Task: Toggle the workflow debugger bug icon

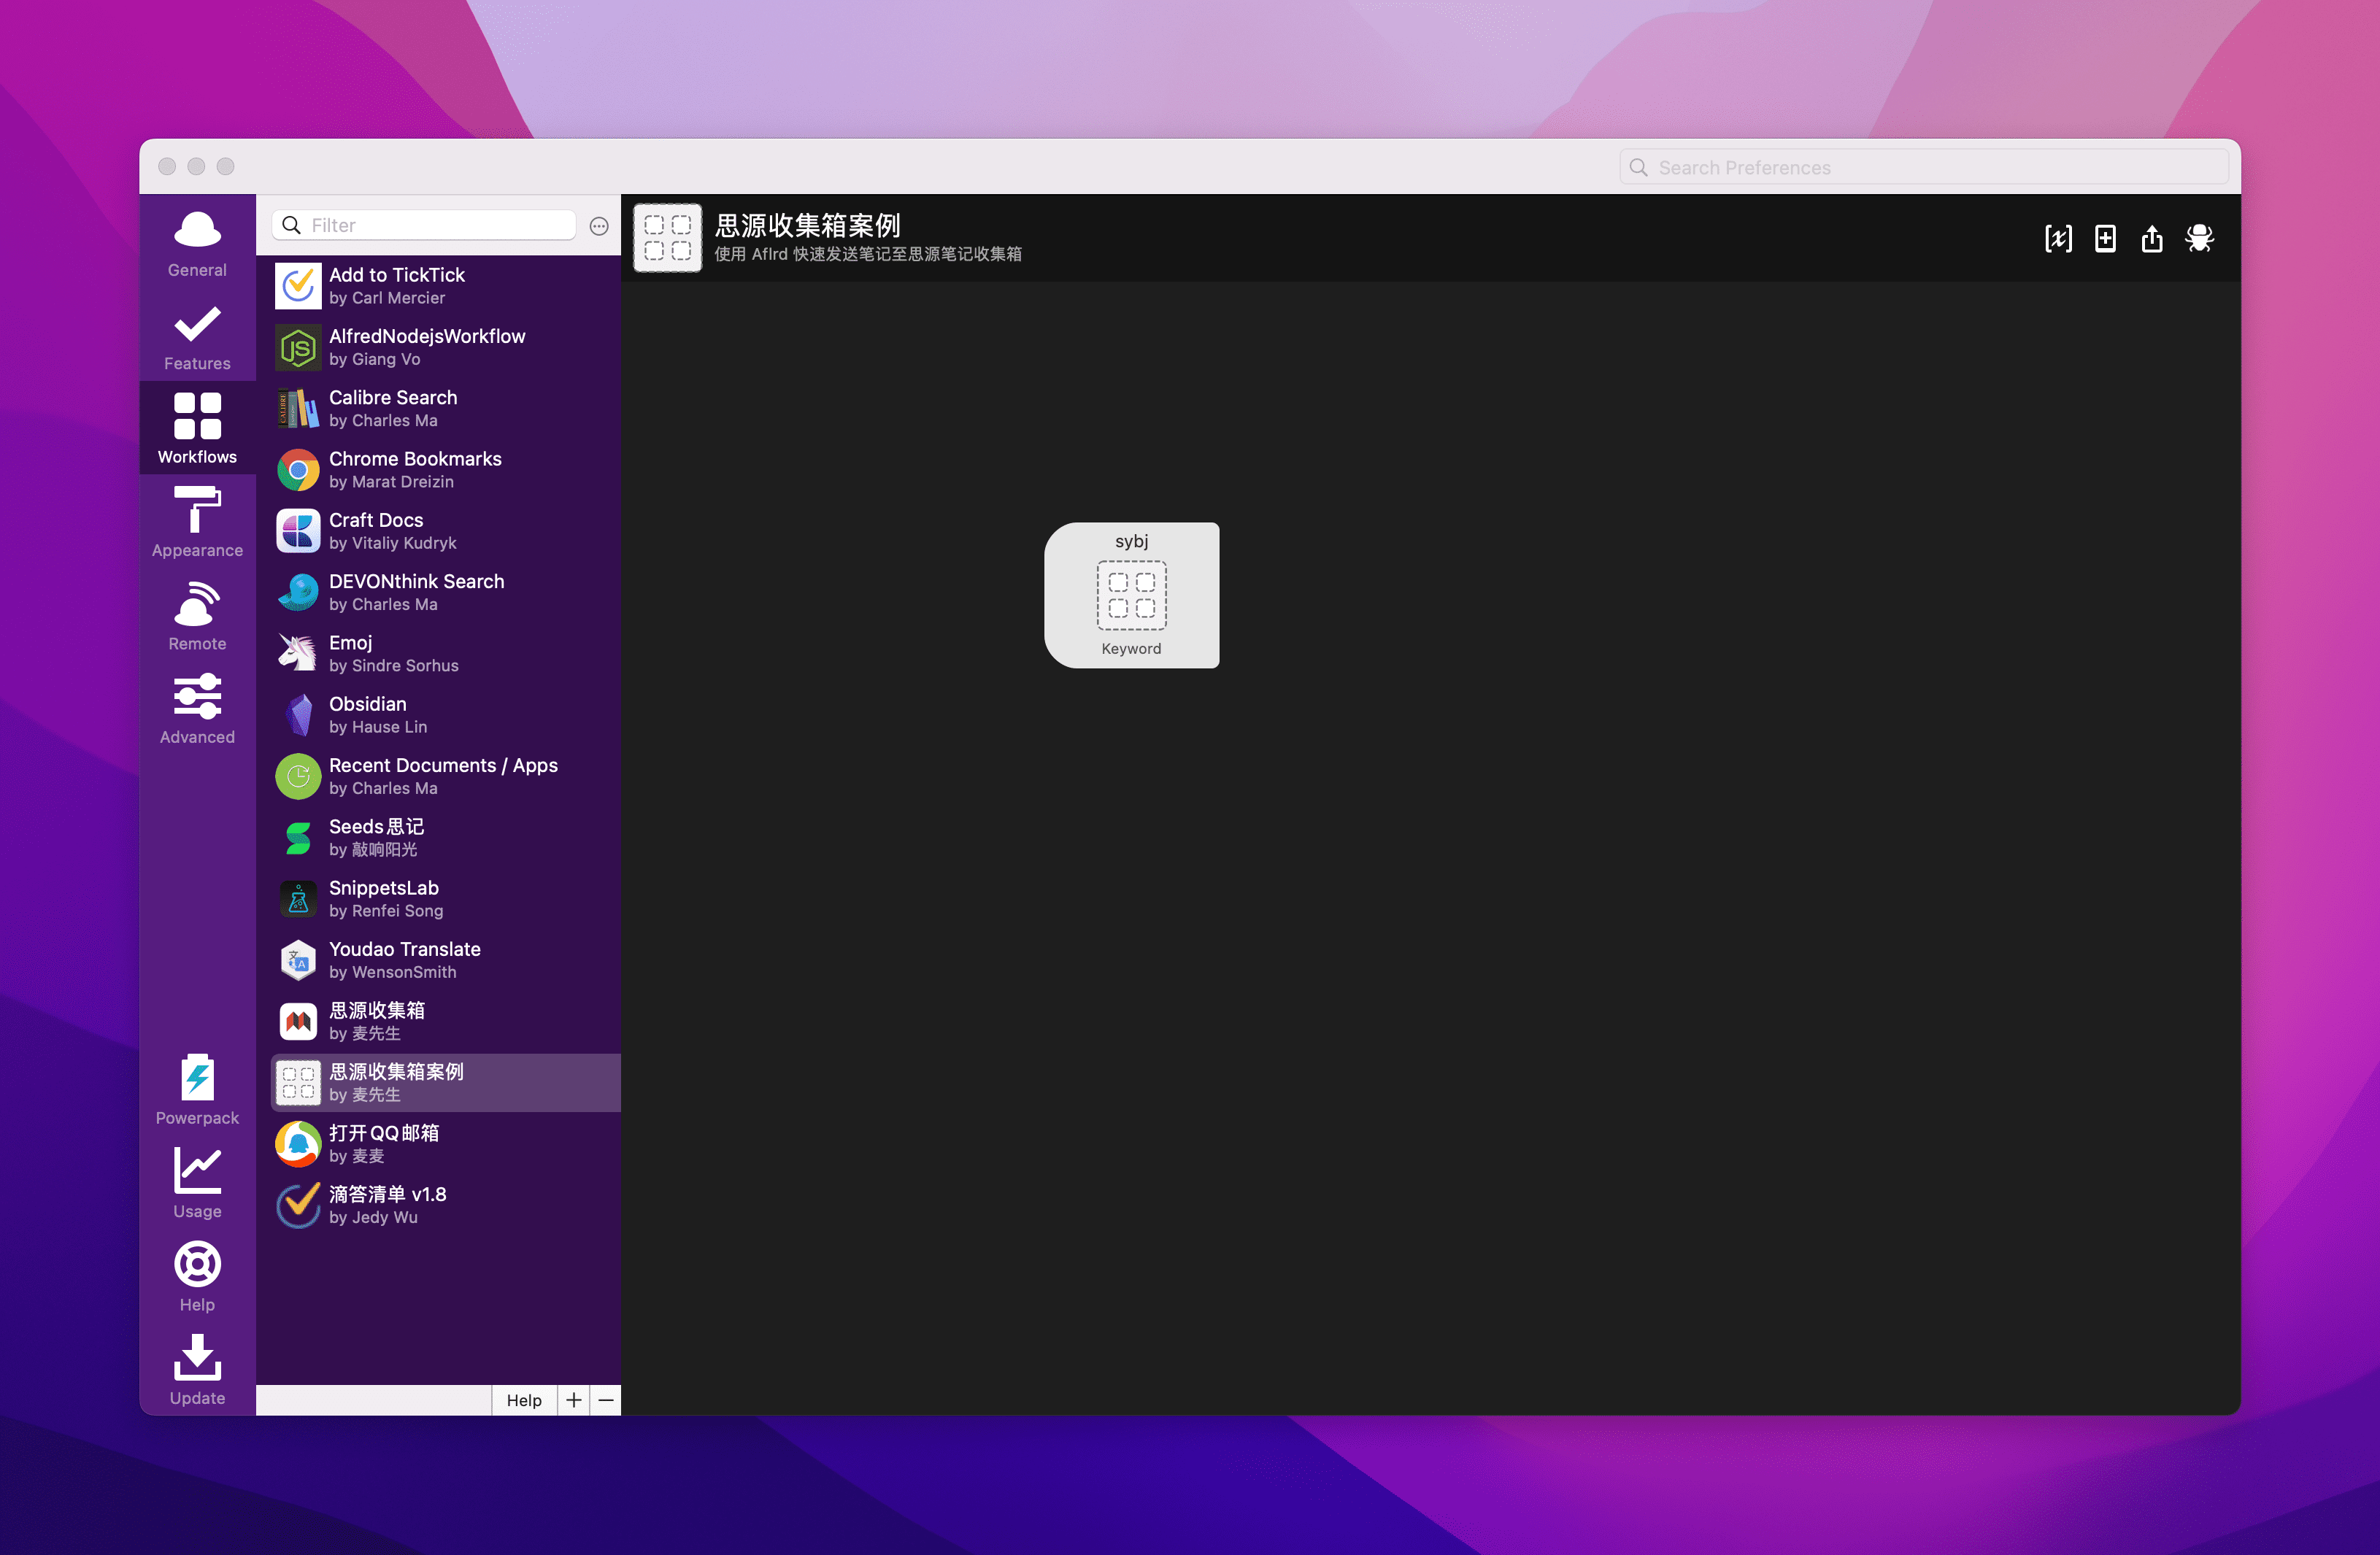Action: pos(2199,238)
